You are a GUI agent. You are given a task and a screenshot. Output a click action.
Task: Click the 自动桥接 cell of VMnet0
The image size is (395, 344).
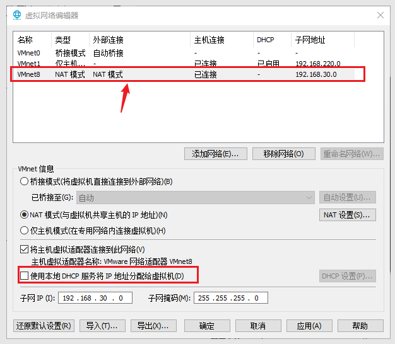coord(109,53)
